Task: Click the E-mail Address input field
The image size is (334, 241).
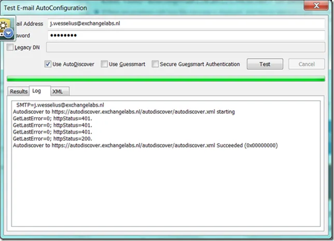Action: click(x=186, y=23)
